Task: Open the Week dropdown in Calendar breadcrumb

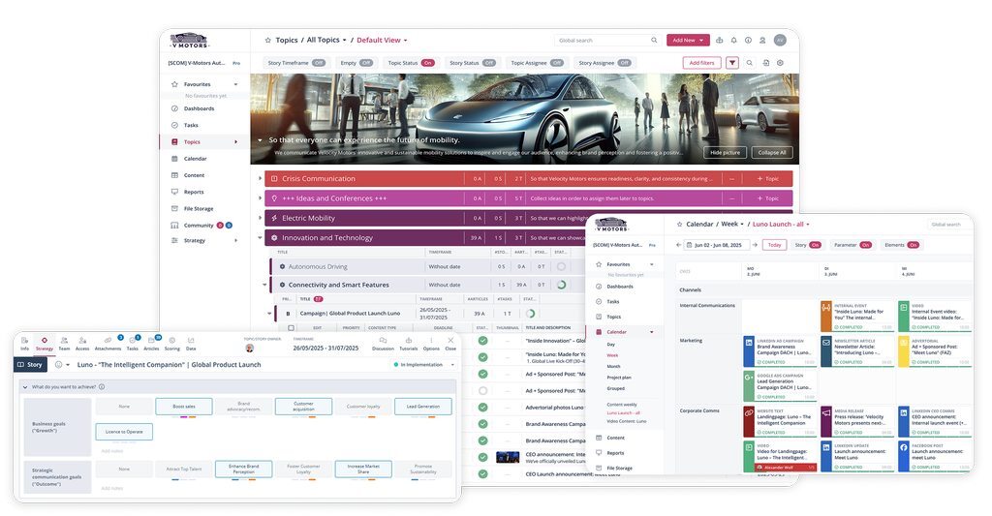Action: pyautogui.click(x=732, y=224)
